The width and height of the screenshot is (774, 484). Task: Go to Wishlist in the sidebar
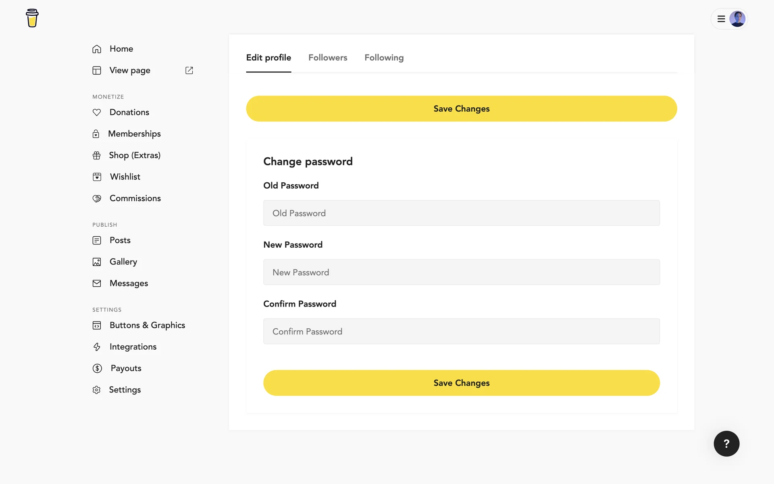click(x=125, y=177)
